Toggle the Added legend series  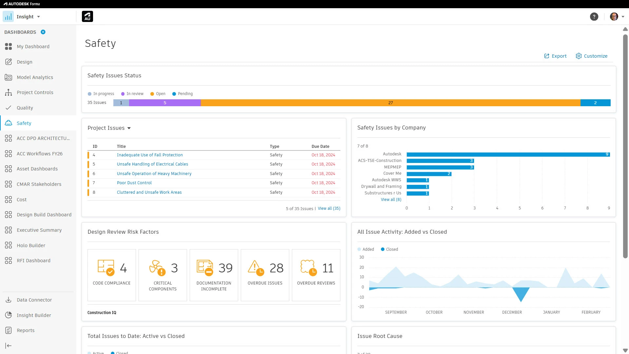366,249
